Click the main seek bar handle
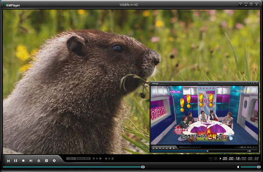This screenshot has height=172, width=263. [143, 167]
